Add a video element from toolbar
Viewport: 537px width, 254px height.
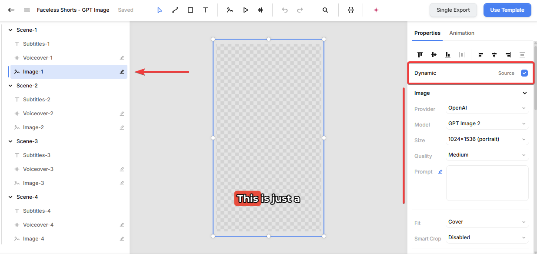point(246,10)
